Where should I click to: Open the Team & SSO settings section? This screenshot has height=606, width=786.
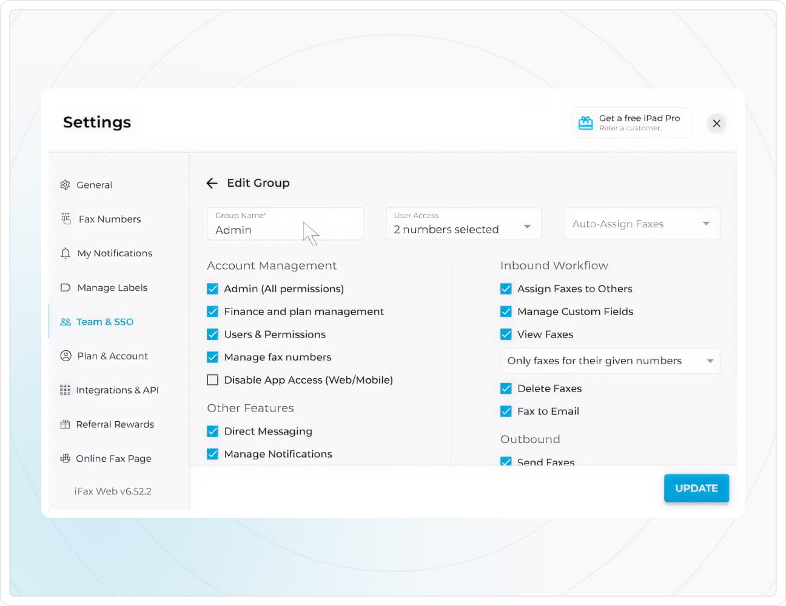click(x=104, y=322)
